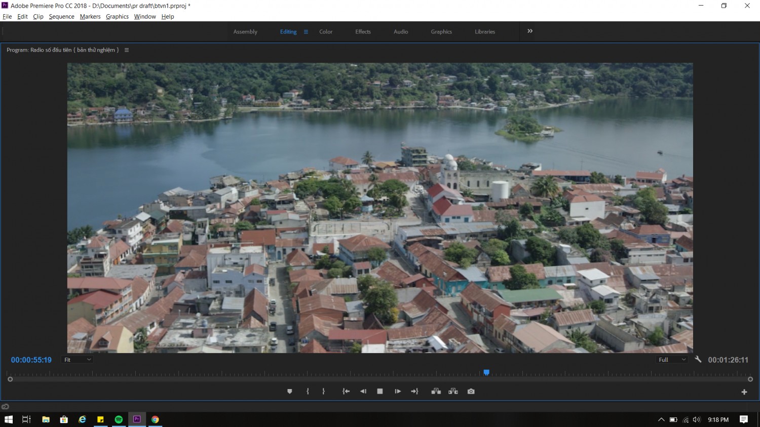Open the Clip menu
Image resolution: width=760 pixels, height=427 pixels.
38,17
